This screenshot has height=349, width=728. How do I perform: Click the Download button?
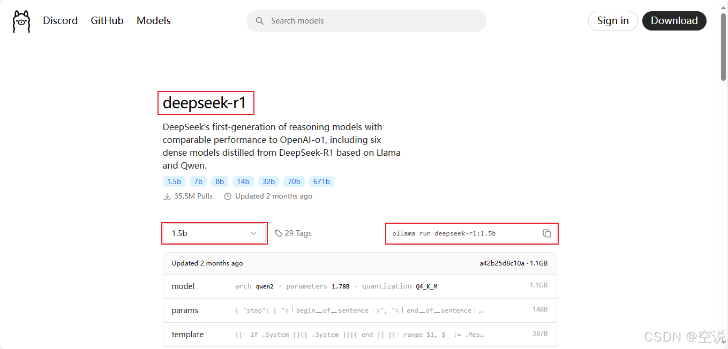click(x=674, y=21)
